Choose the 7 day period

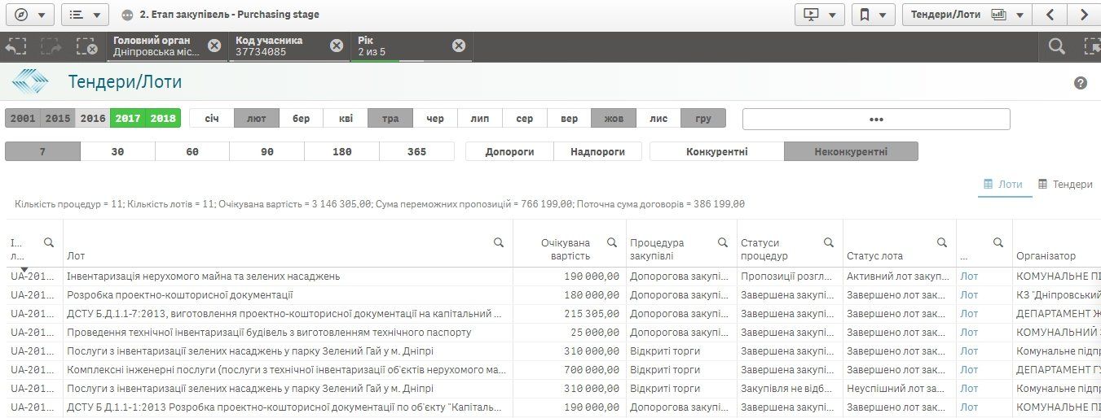(42, 151)
